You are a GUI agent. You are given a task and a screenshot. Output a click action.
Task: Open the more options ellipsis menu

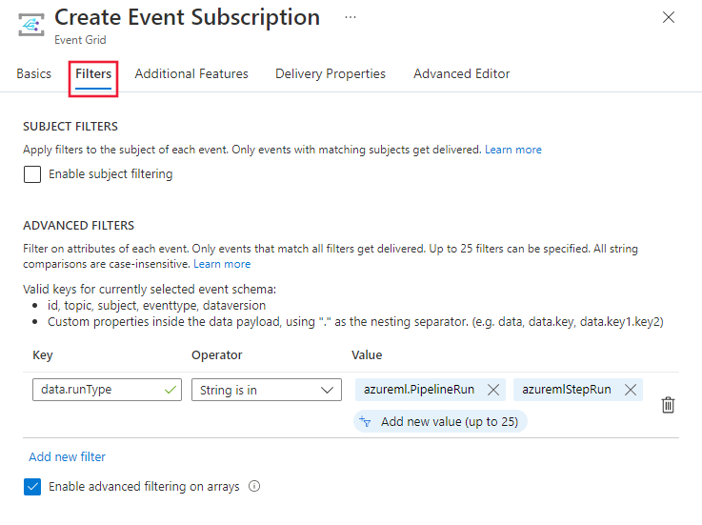click(351, 18)
